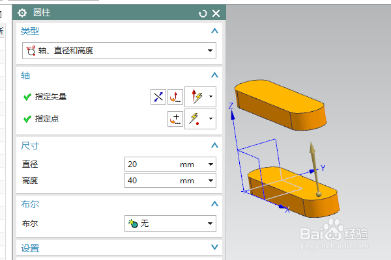Click the X axis arrow in viewport
Image resolution: width=391 pixels, height=260 pixels.
pos(282,207)
